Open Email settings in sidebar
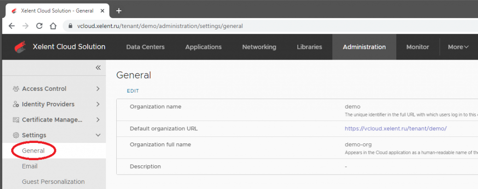478x189 pixels. [x=30, y=166]
